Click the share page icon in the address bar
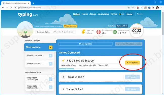164x95 pixels. click(x=129, y=8)
